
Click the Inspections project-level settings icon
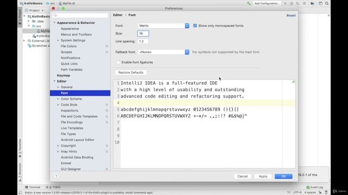(x=107, y=110)
